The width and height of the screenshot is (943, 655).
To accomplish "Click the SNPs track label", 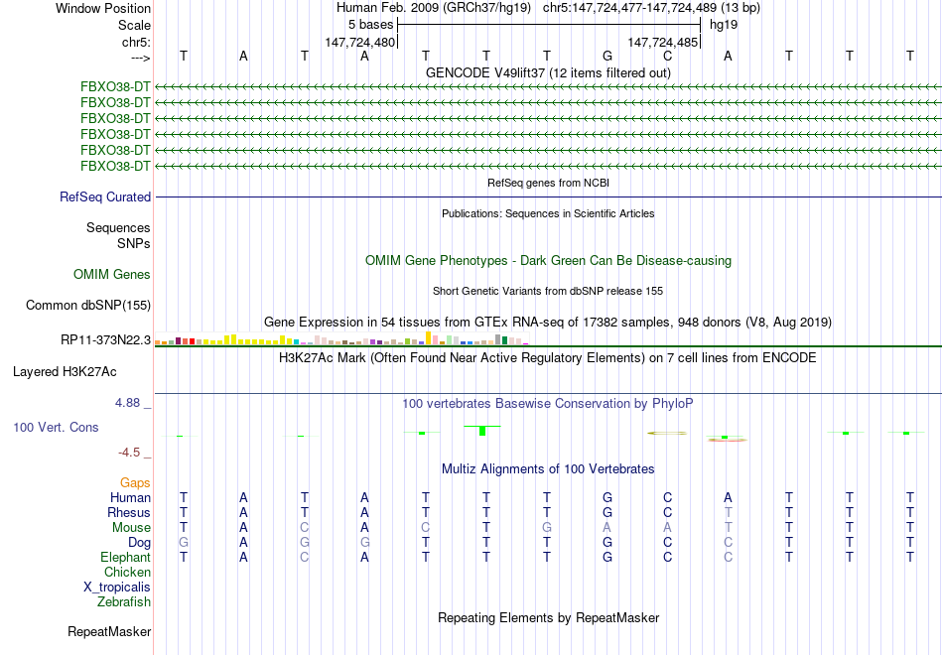I will pos(134,243).
